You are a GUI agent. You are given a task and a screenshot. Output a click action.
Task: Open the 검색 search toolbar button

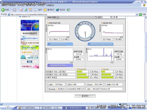click(x=38, y=10)
